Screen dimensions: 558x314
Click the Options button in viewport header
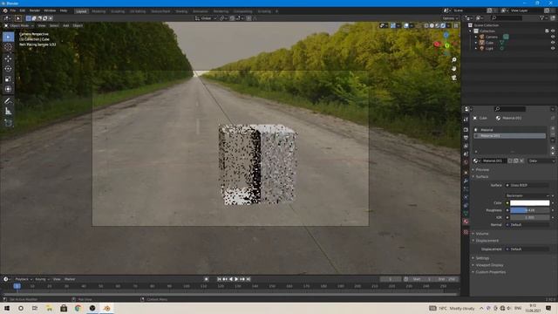pos(450,18)
